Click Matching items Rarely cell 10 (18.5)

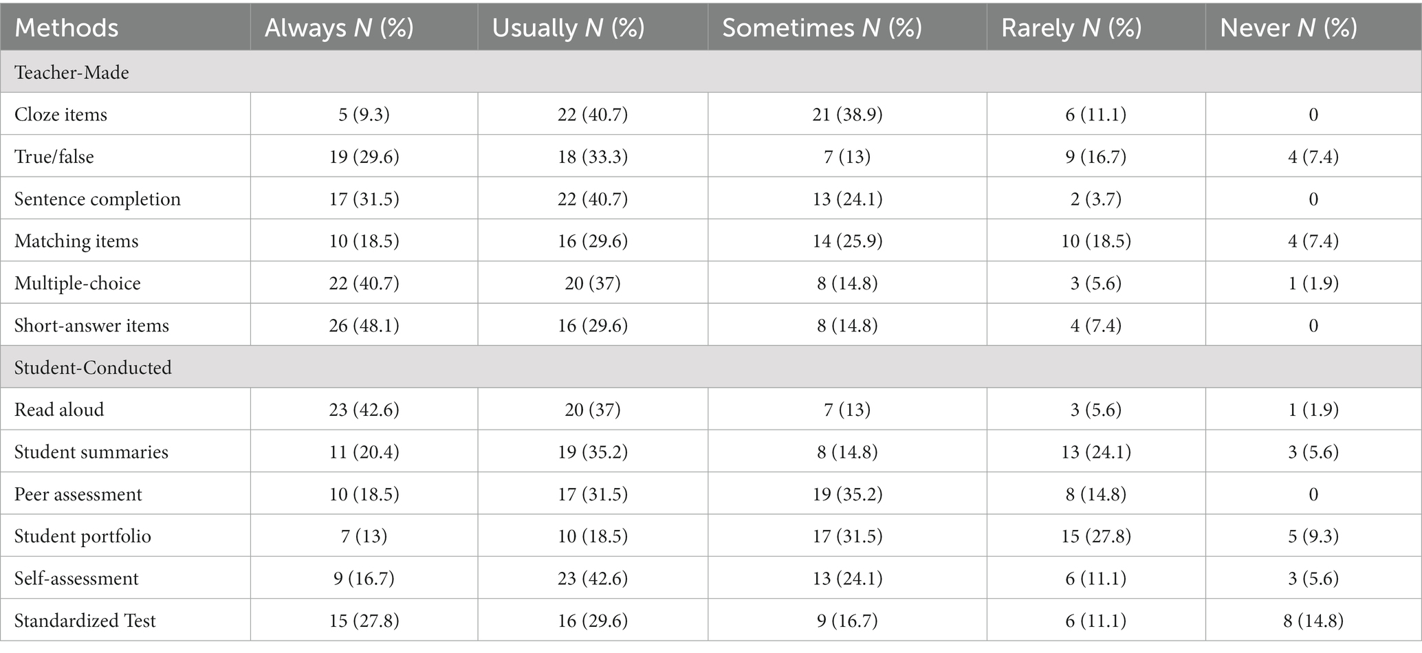1096,241
